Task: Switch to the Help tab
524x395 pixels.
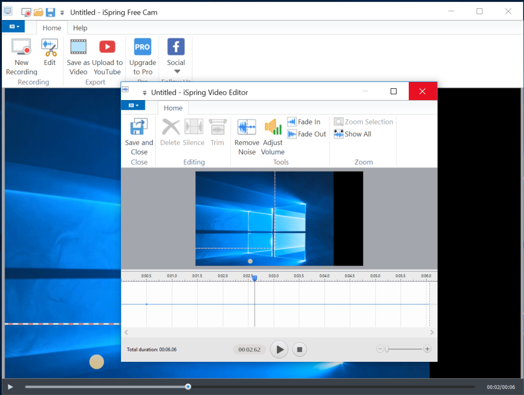Action: point(80,28)
